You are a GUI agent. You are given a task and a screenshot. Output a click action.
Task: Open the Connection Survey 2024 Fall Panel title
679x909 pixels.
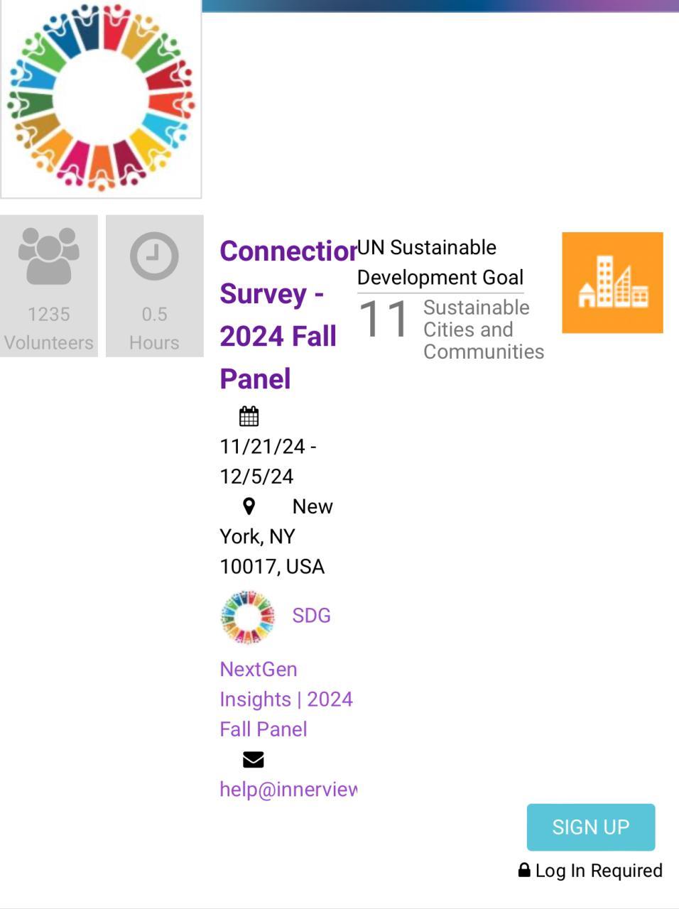278,315
